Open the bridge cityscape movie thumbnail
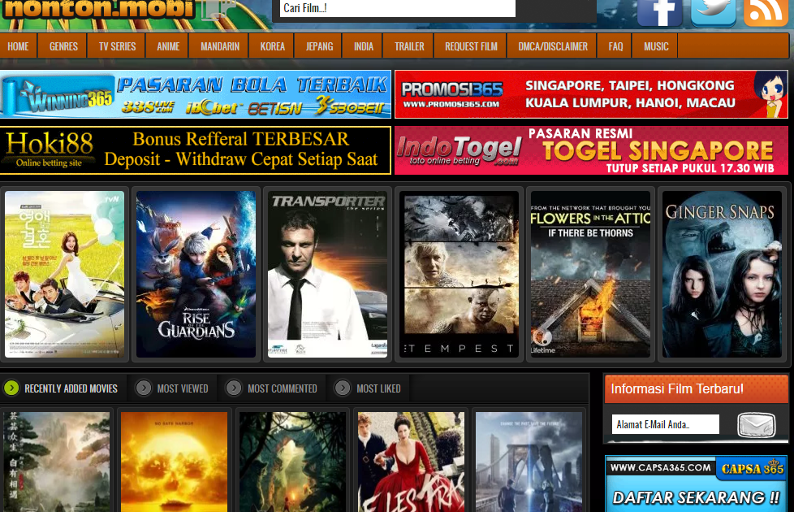Viewport: 794px width, 512px height. coord(529,462)
